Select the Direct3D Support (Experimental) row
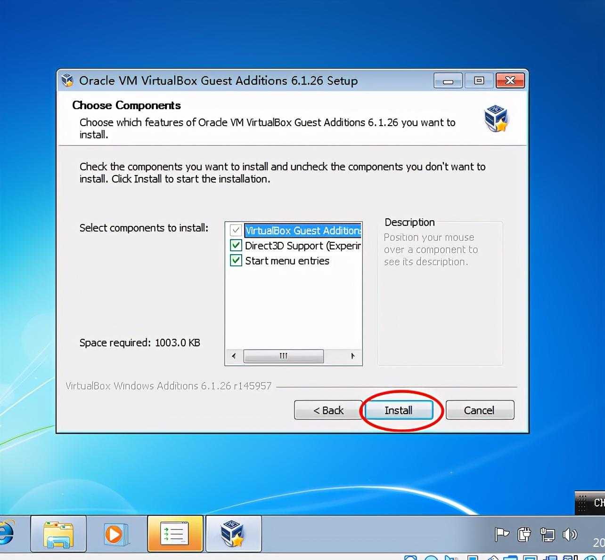 303,246
